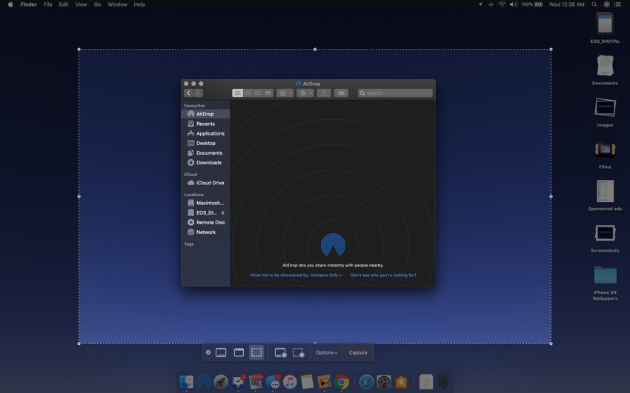Open Documents in the Finder sidebar
The height and width of the screenshot is (393, 630).
206,152
